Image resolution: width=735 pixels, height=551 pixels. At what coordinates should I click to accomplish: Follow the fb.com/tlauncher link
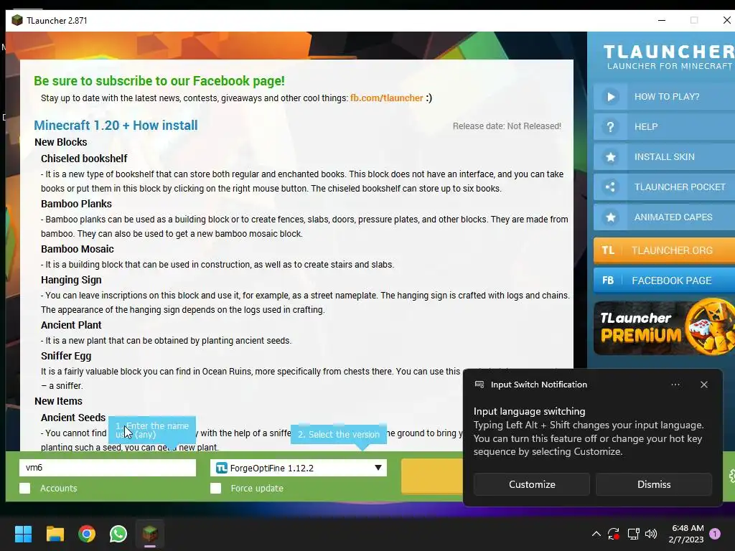(x=387, y=98)
